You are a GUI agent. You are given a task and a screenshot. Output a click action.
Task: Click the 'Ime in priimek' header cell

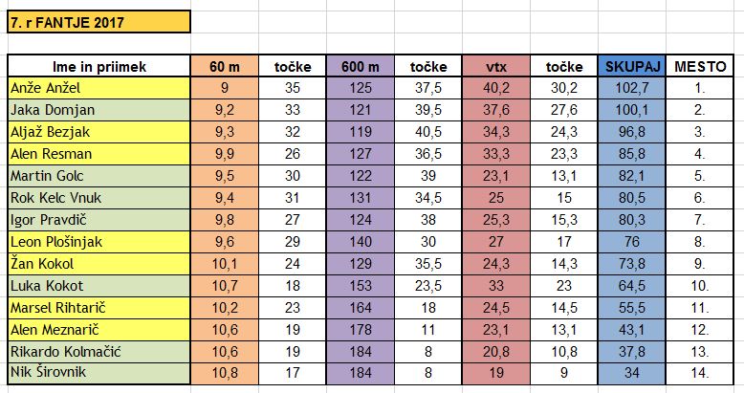[x=98, y=66]
